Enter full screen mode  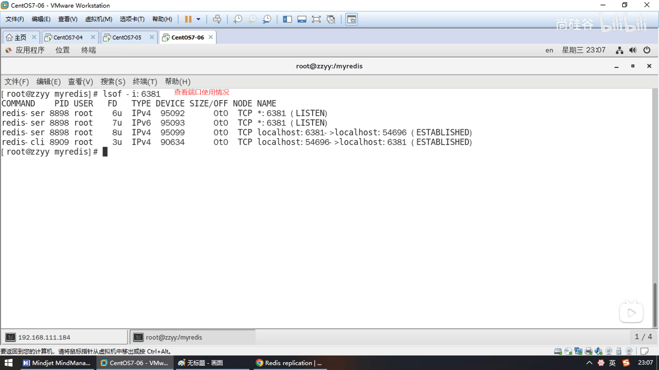click(x=316, y=19)
